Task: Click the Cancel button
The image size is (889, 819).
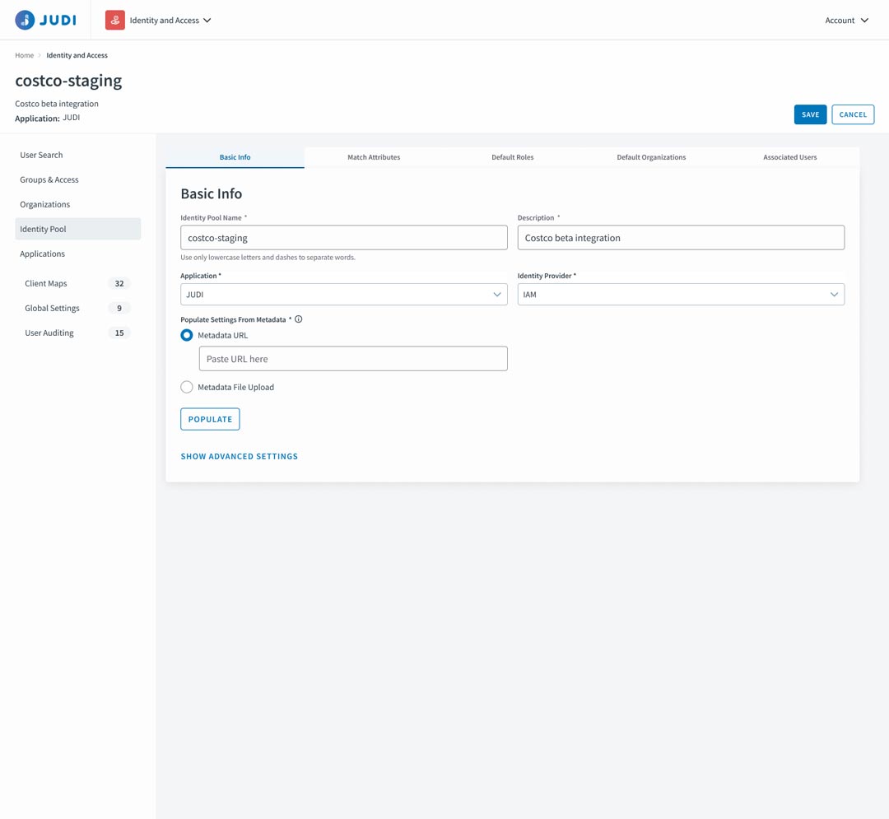Action: [852, 114]
